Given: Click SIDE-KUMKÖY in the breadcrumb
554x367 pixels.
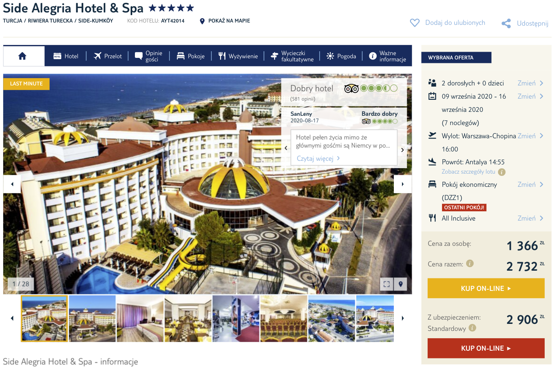Looking at the screenshot, I should [96, 21].
